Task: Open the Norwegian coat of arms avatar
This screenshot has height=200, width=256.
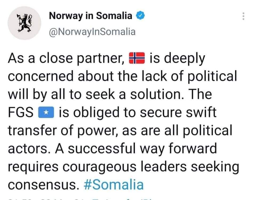Action: [x=24, y=23]
